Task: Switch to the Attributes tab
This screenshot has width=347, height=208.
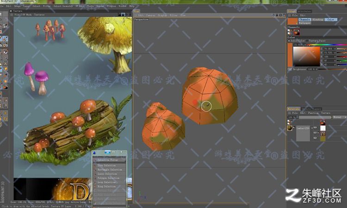Action: (304, 11)
